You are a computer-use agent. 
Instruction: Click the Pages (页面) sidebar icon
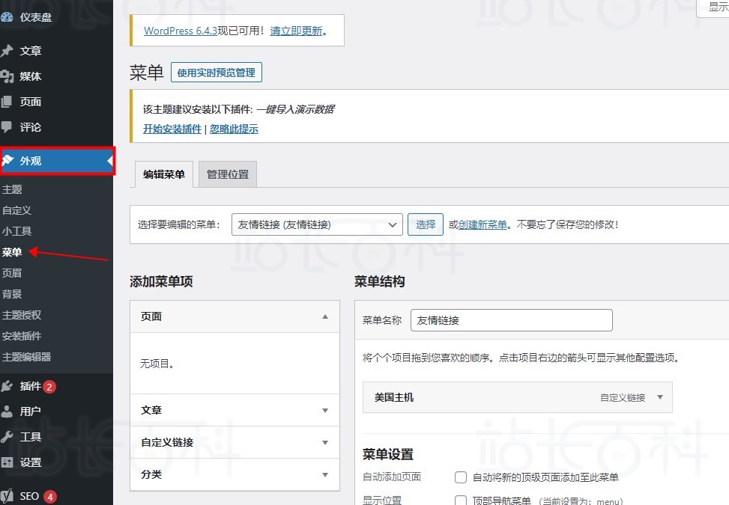tap(7, 102)
